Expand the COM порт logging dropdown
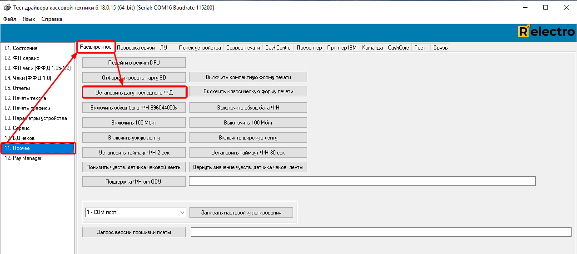This screenshot has width=577, height=254. [x=135, y=212]
